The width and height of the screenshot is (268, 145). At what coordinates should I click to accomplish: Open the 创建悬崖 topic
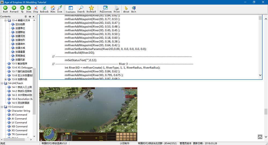pyautogui.click(x=20, y=52)
